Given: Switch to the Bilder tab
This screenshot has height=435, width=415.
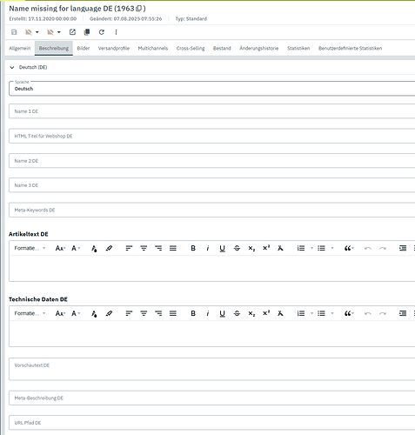Looking at the screenshot, I should click(x=84, y=48).
